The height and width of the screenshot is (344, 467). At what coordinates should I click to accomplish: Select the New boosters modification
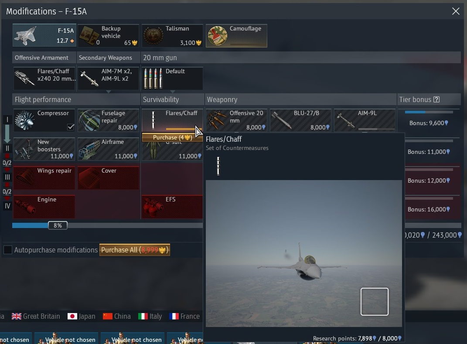(44, 149)
